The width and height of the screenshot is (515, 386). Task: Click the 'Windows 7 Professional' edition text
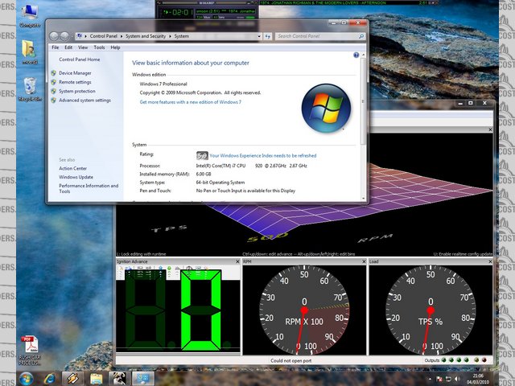tap(163, 84)
